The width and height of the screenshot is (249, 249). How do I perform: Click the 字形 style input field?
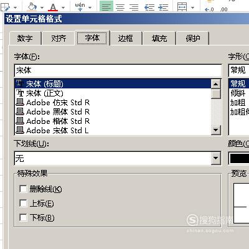[x=239, y=70]
